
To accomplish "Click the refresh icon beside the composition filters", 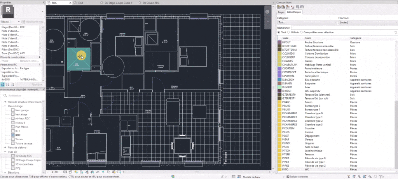I will (x=395, y=33).
